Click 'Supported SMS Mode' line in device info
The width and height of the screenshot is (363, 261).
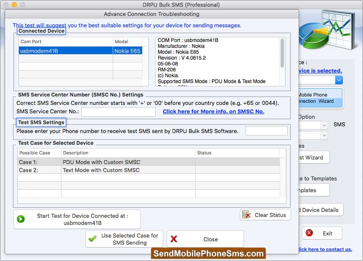pos(212,81)
